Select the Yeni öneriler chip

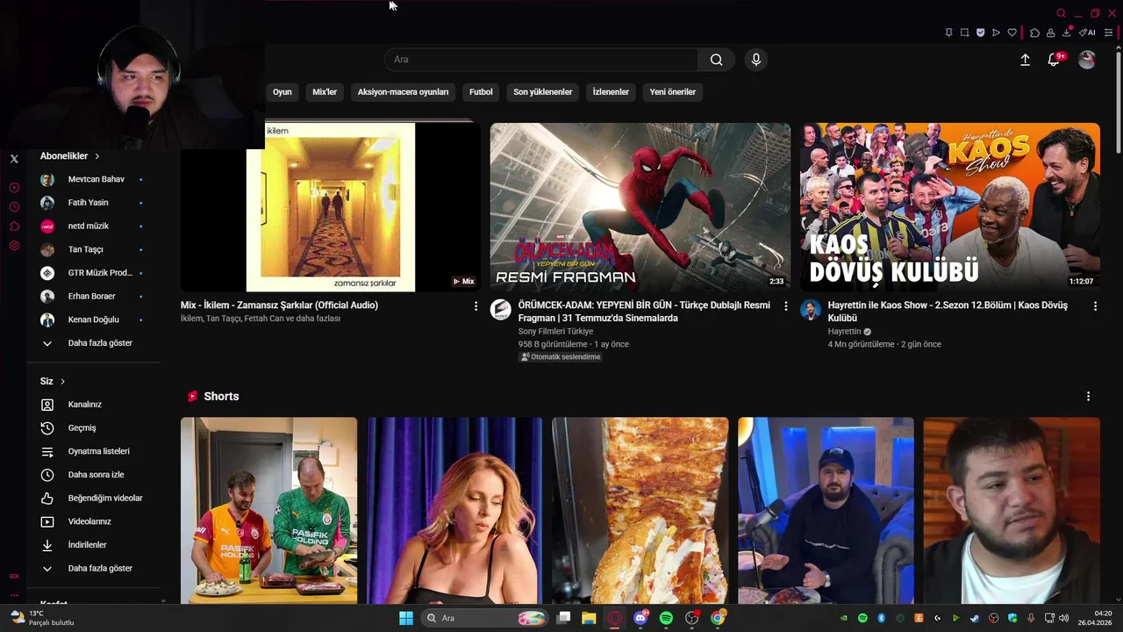(672, 91)
